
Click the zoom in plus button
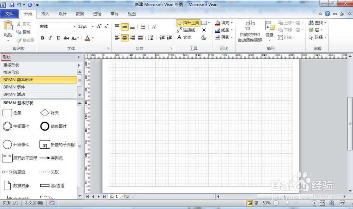click(315, 203)
